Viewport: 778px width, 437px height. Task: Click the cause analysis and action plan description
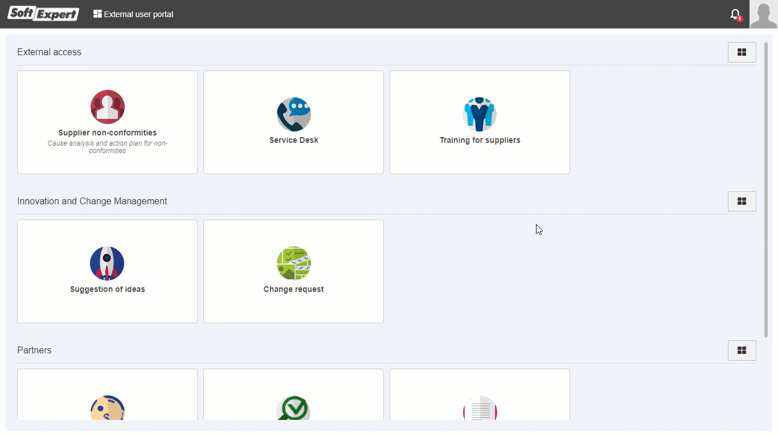point(108,147)
